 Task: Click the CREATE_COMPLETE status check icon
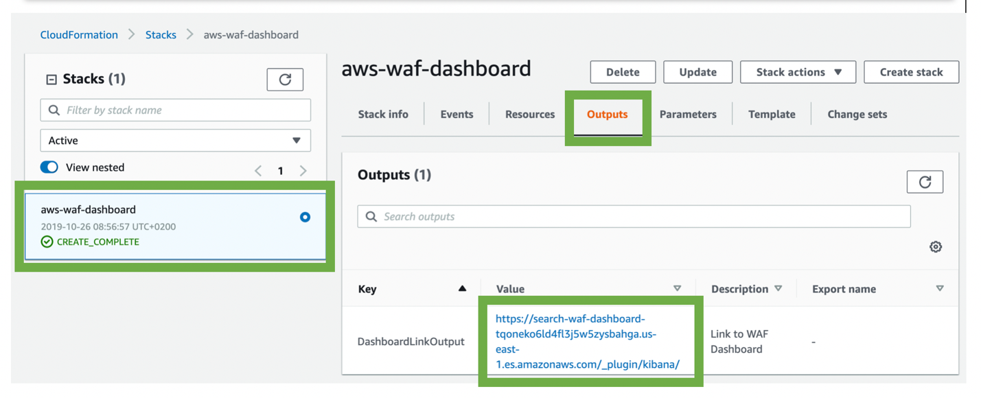pos(47,242)
